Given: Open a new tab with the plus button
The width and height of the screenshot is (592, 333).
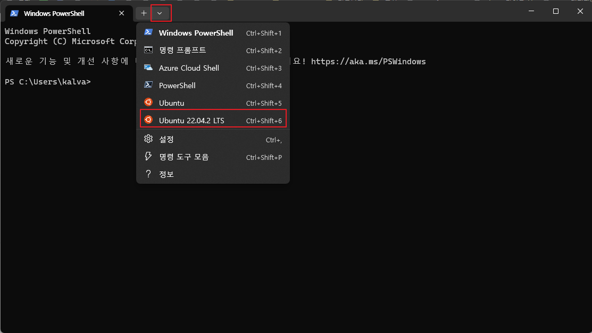Looking at the screenshot, I should [x=144, y=13].
